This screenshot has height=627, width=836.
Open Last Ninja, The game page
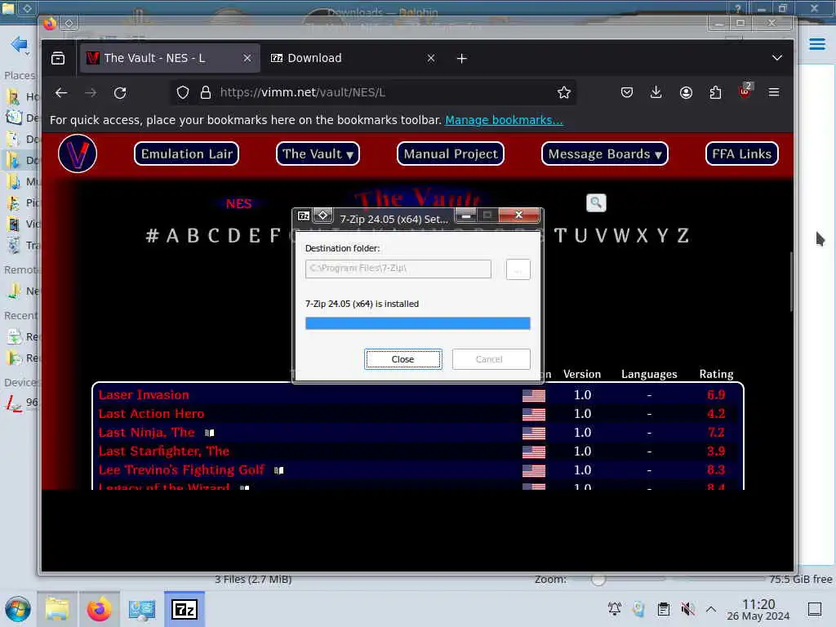point(147,433)
